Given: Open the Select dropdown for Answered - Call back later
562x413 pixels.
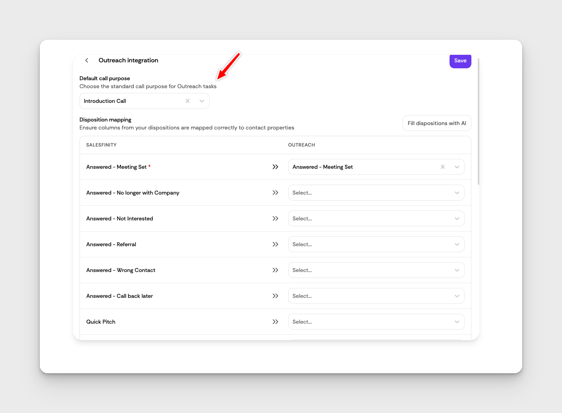Looking at the screenshot, I should point(376,296).
